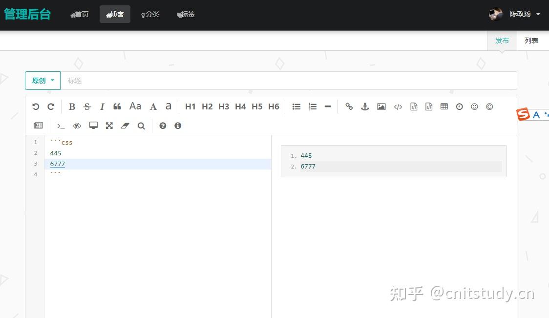Insert an anchor reference link
The height and width of the screenshot is (318, 549).
[365, 106]
